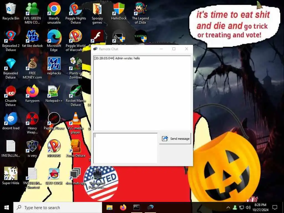
Task: Open the Windows Start menu
Action: coord(7,207)
